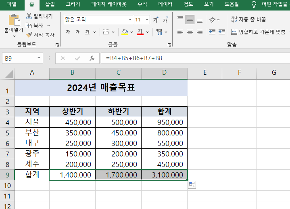Viewport: 290px width, 209px height.
Task: Open the Name Box dropdown arrow
Action: click(x=39, y=58)
